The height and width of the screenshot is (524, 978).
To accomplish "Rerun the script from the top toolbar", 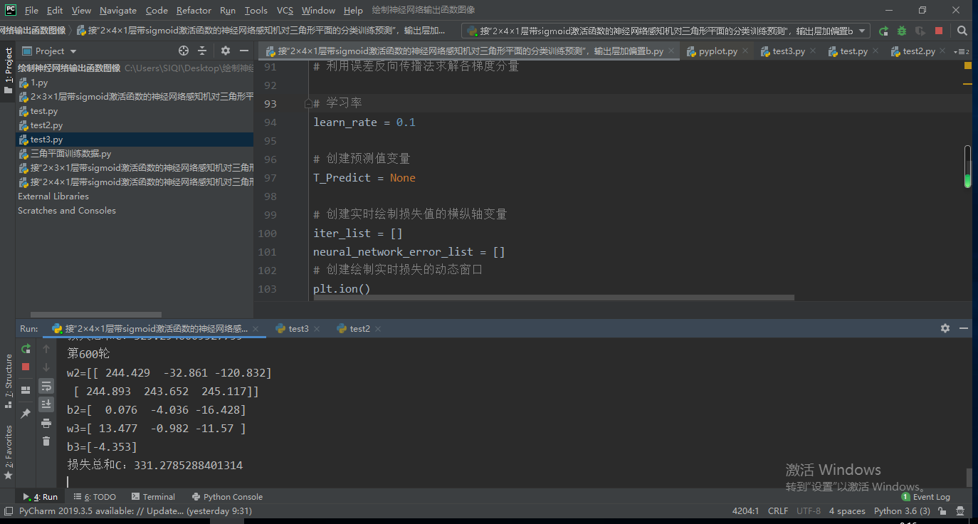I will click(884, 31).
